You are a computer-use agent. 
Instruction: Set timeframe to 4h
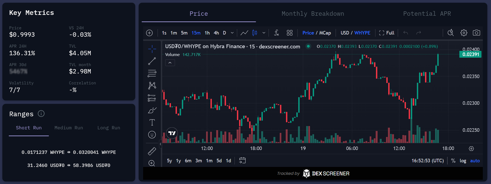click(x=216, y=33)
